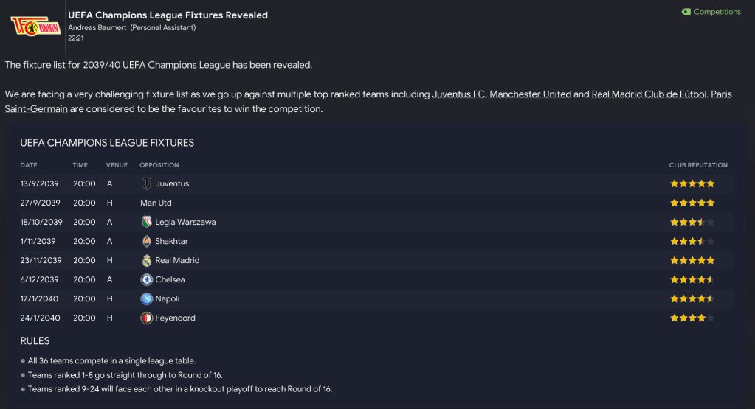Screen dimensions: 755x409
Task: Select the 23/11/2039 Real Madrid fixture date
Action: (x=41, y=260)
